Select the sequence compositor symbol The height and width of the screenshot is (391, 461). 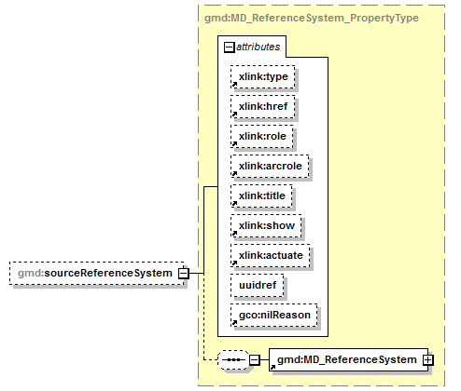[233, 360]
